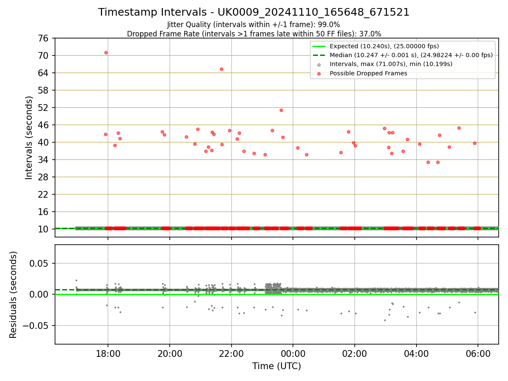Click legend entry "Expected (10.240s), (25.00000 fps)"

[x=384, y=46]
